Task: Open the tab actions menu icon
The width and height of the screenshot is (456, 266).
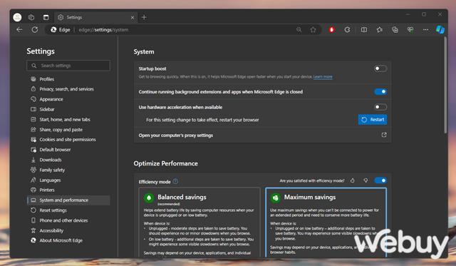Action: pyautogui.click(x=46, y=17)
